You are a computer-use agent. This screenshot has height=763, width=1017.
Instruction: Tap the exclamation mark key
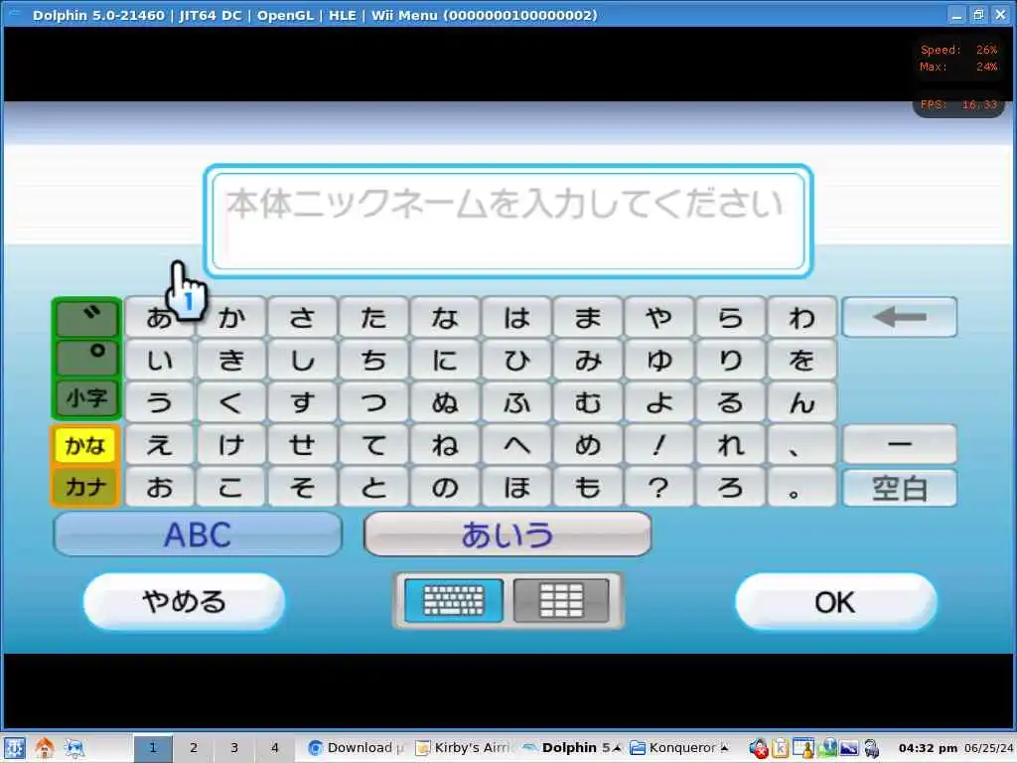(659, 444)
